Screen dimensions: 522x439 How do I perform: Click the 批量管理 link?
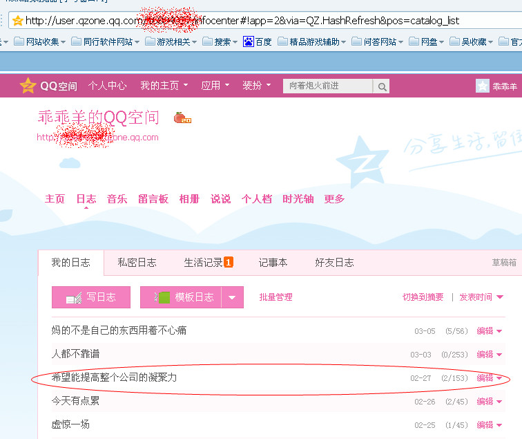tap(275, 297)
